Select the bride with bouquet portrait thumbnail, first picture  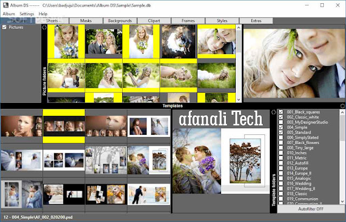(x=66, y=41)
